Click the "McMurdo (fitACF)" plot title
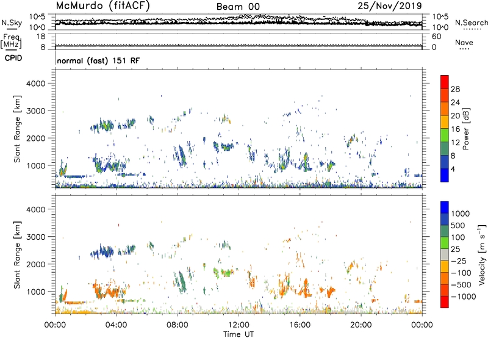Viewport: 488px width, 338px height. [102, 6]
